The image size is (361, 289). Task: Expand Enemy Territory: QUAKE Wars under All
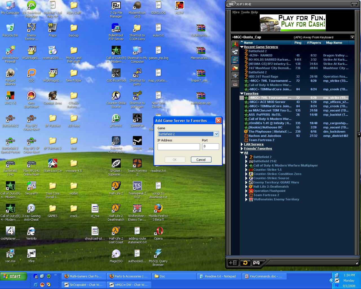click(246, 183)
